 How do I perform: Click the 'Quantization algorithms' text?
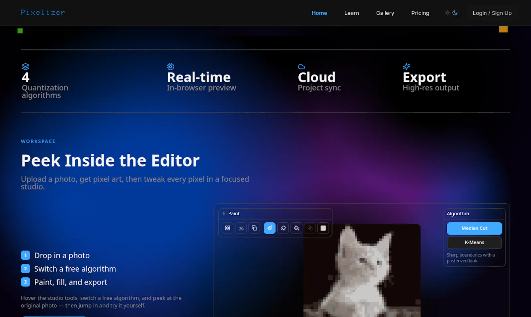coord(45,91)
